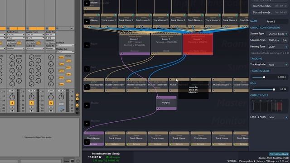Screen dimensions: 290x163
Task: Click the pan knob on Ableton track 4
Action: point(31,96)
